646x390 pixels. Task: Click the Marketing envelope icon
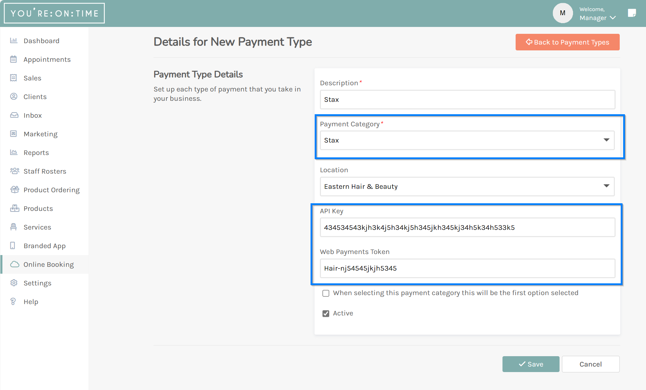[x=14, y=134]
